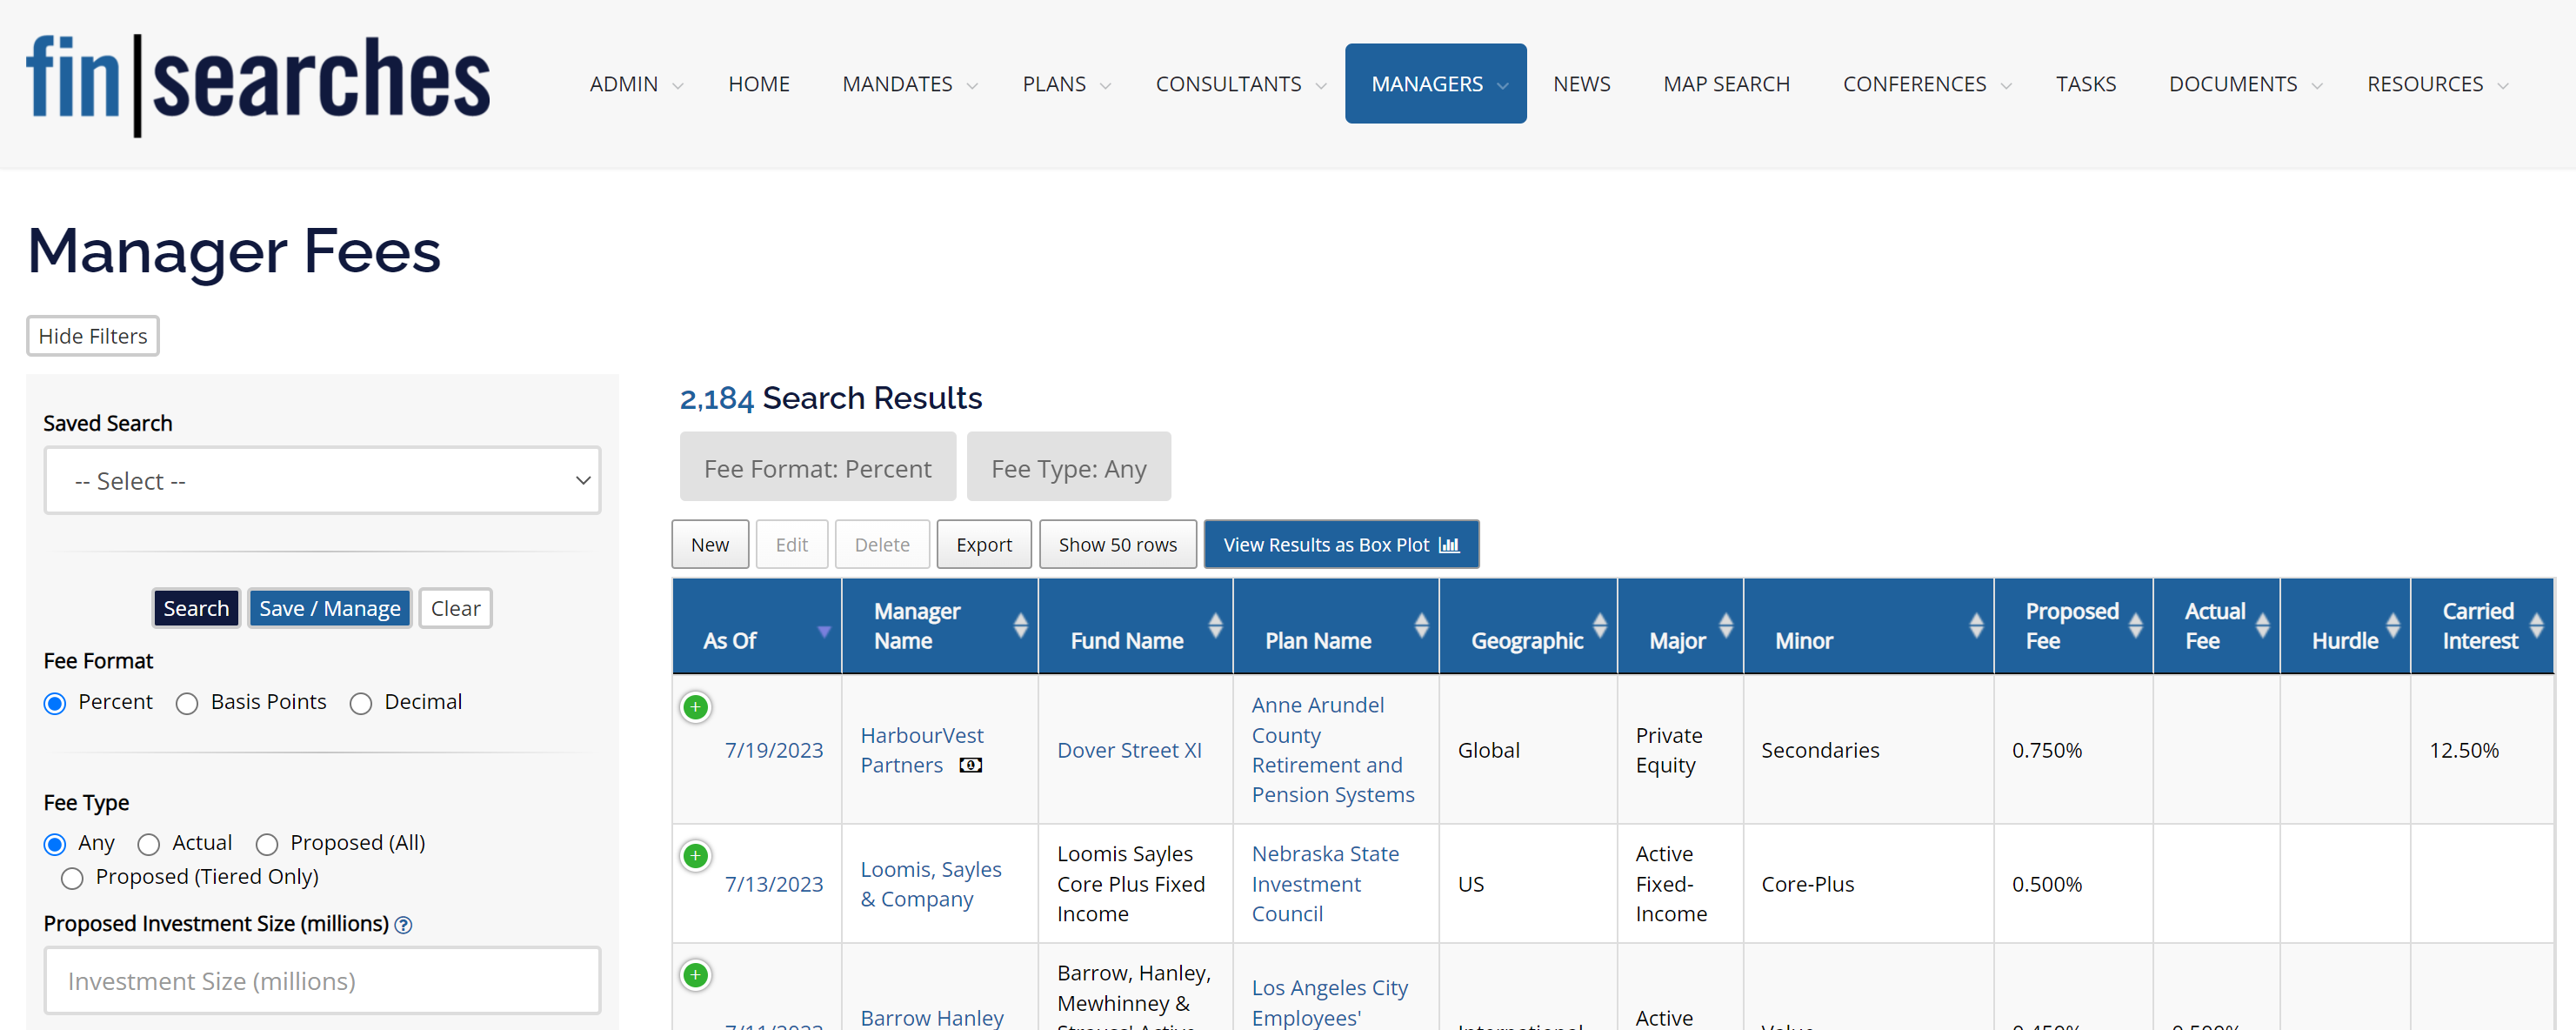Click Save / Manage search button
The height and width of the screenshot is (1030, 2576).
coord(330,608)
